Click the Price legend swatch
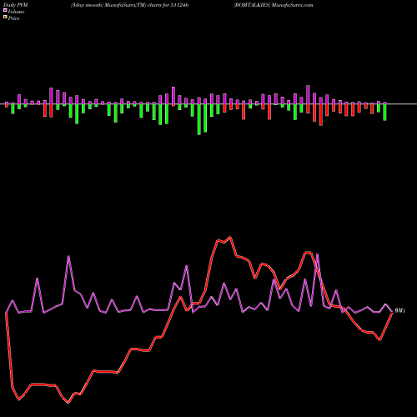 pos(5,18)
